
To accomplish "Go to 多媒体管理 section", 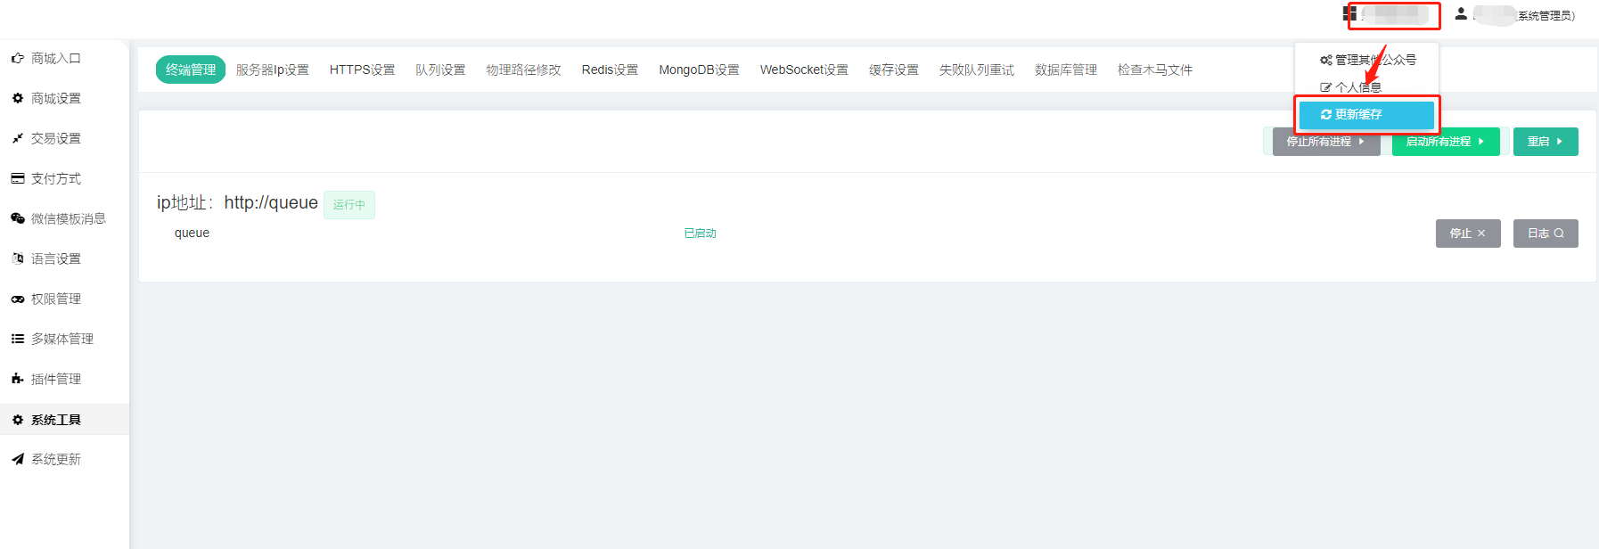I will point(64,339).
